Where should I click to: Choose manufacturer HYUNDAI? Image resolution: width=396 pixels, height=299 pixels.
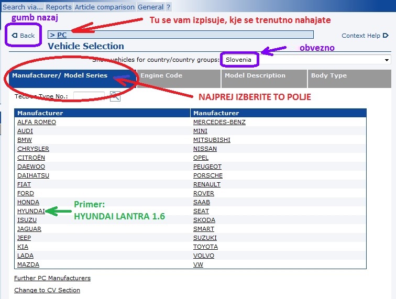pyautogui.click(x=31, y=211)
